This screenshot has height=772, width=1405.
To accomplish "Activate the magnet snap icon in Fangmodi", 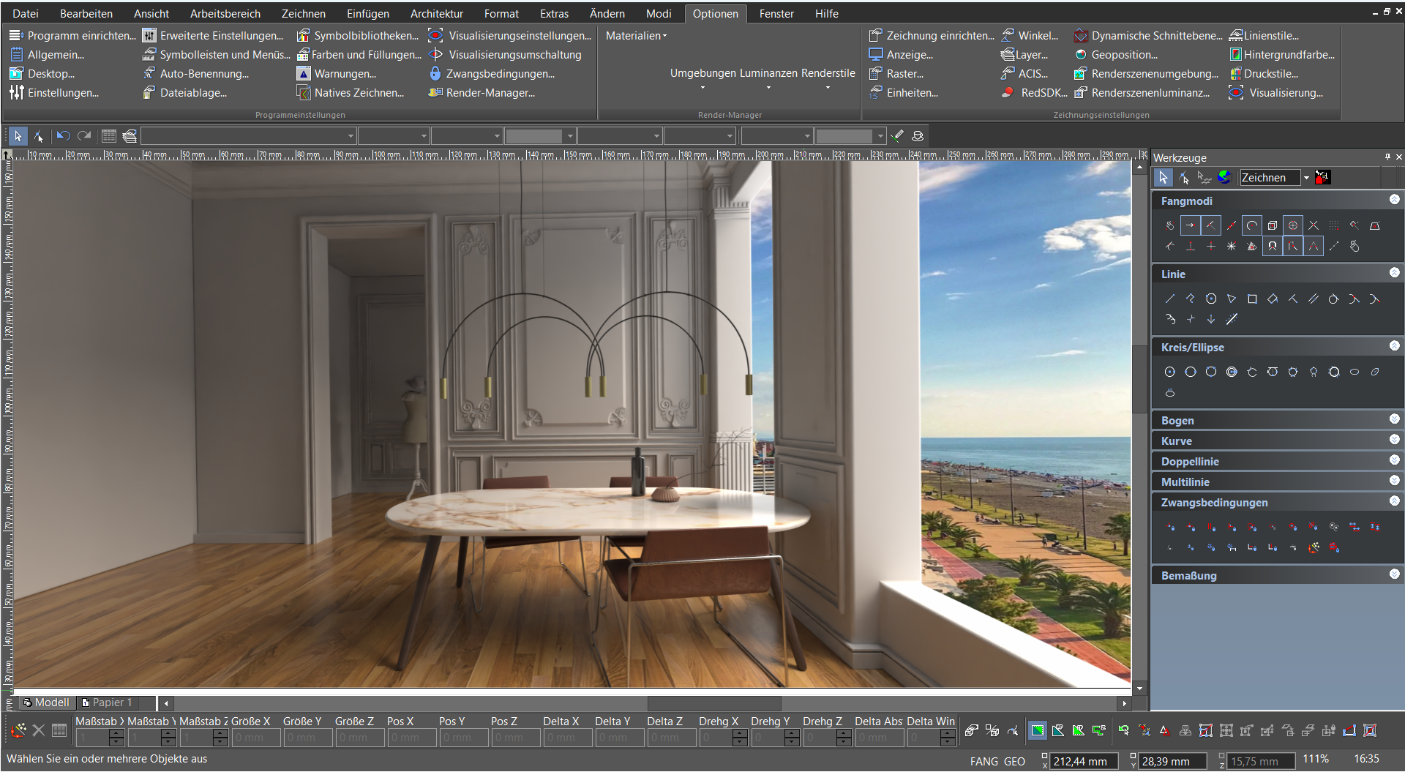I will point(1273,247).
